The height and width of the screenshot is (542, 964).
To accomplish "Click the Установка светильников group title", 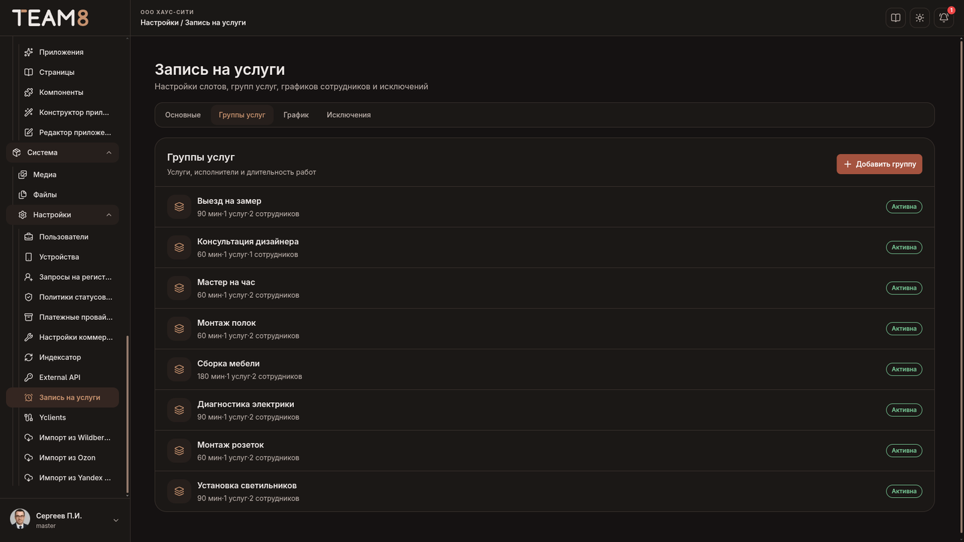I will (x=247, y=486).
